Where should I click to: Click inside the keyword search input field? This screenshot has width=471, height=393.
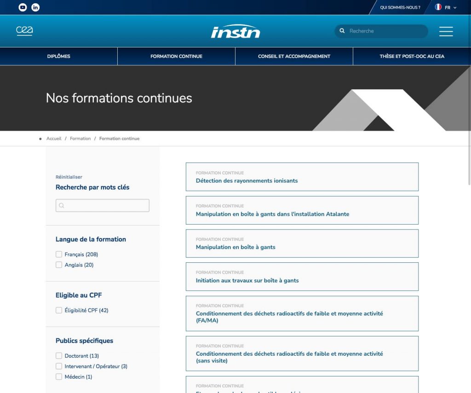(106, 205)
